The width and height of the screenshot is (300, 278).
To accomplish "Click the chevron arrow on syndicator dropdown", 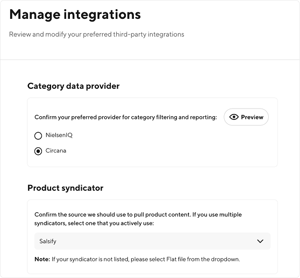I will [x=260, y=241].
